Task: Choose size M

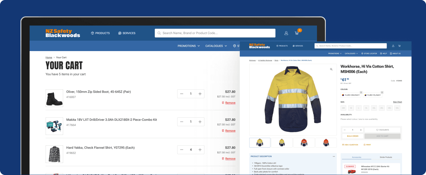Action: tap(351, 108)
